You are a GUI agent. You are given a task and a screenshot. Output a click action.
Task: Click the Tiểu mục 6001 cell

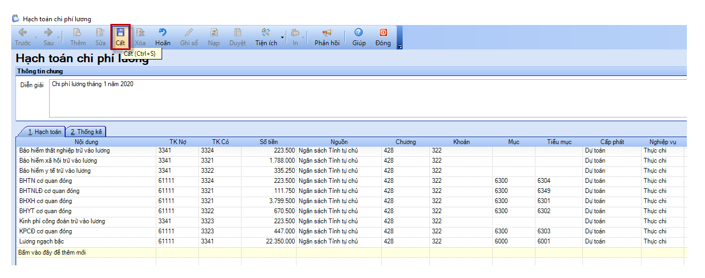coord(559,241)
